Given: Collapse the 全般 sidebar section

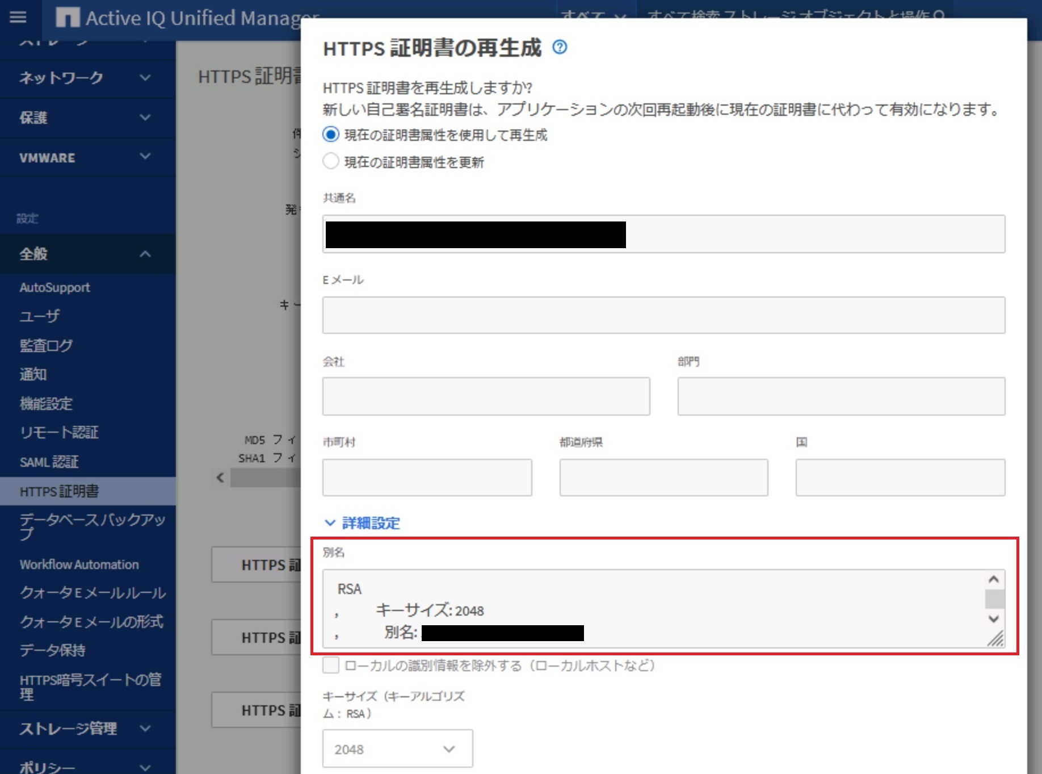Looking at the screenshot, I should point(87,254).
